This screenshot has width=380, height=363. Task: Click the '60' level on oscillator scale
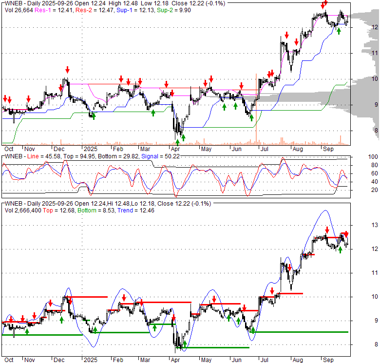[375, 173]
